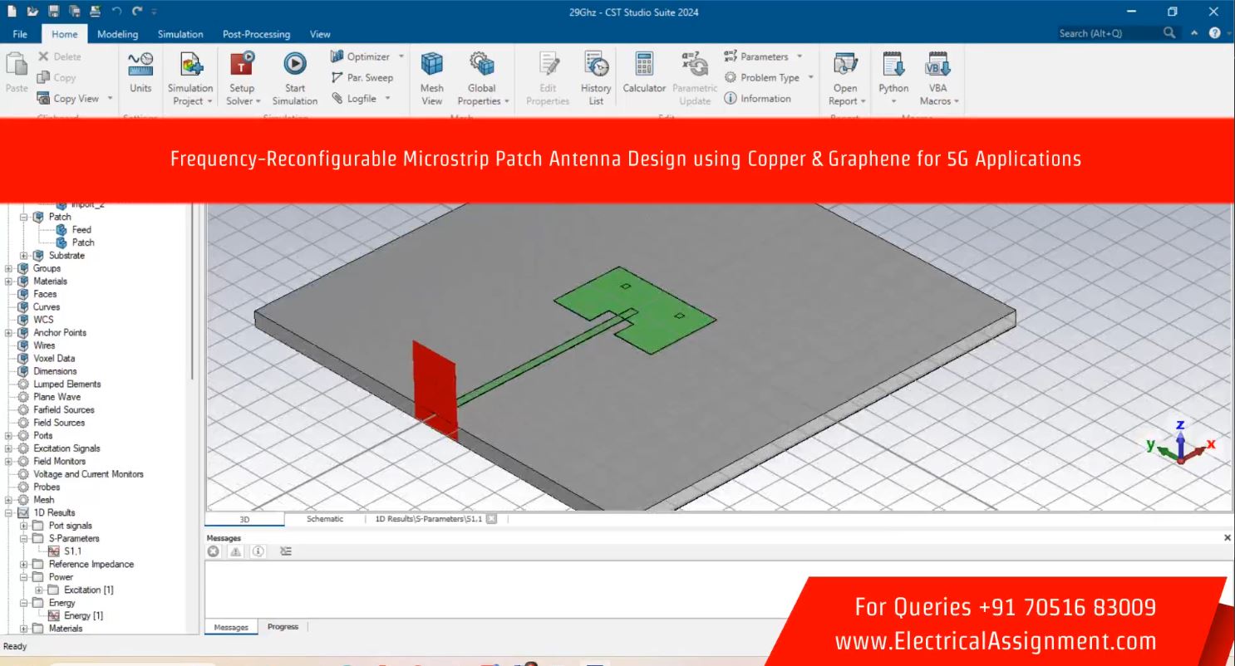Expand the Ports tree node
Viewport: 1235px width, 666px height.
coord(9,436)
